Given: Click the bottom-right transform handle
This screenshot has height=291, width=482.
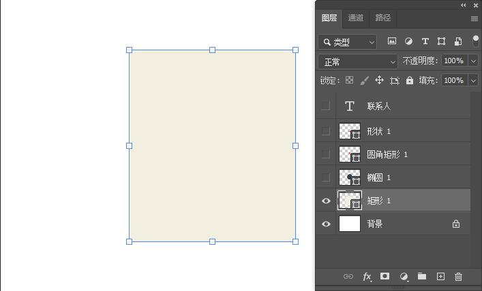Looking at the screenshot, I should [295, 241].
